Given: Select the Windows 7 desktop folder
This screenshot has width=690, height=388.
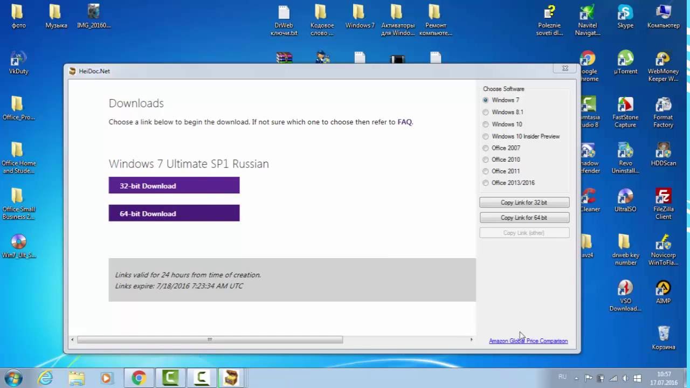Looking at the screenshot, I should coord(360,16).
